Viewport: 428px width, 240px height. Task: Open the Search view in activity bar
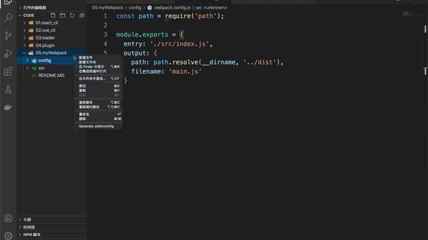point(8,18)
